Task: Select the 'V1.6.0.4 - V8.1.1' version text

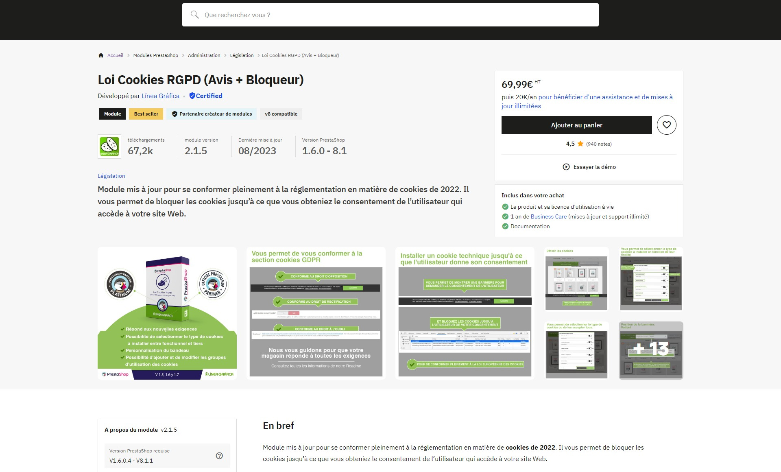Action: [x=131, y=461]
